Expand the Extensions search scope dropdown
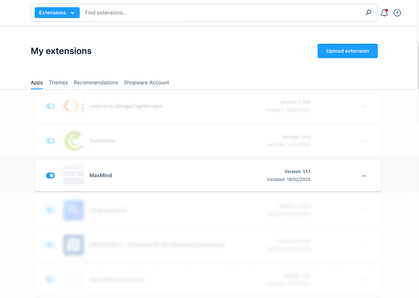Screen dimensions: 419x298 57,13
